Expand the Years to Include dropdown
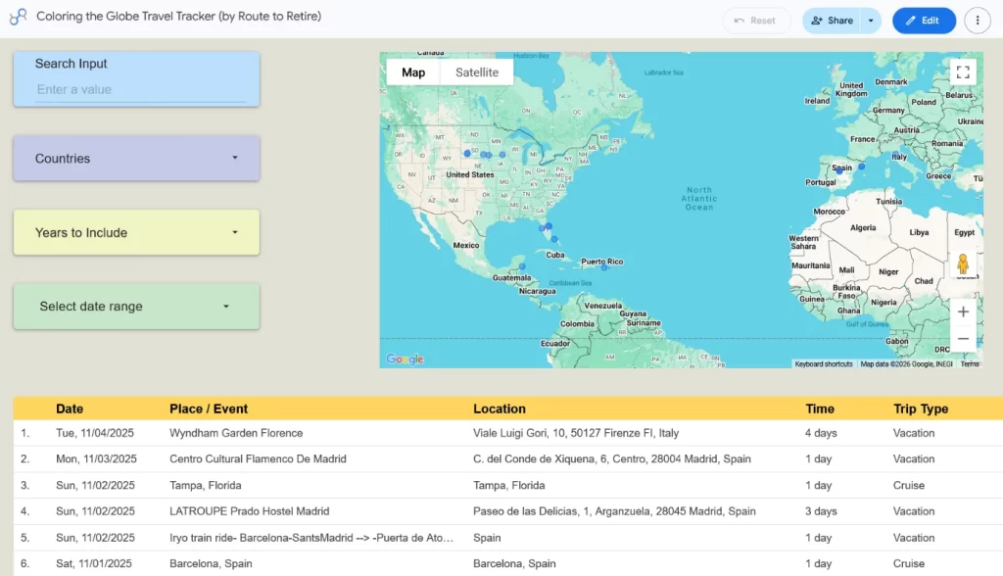The width and height of the screenshot is (1003, 576). [136, 232]
